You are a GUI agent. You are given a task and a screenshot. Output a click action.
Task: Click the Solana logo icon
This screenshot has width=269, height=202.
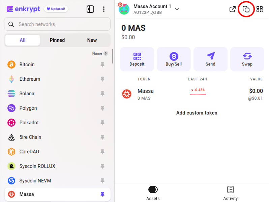pyautogui.click(x=11, y=94)
